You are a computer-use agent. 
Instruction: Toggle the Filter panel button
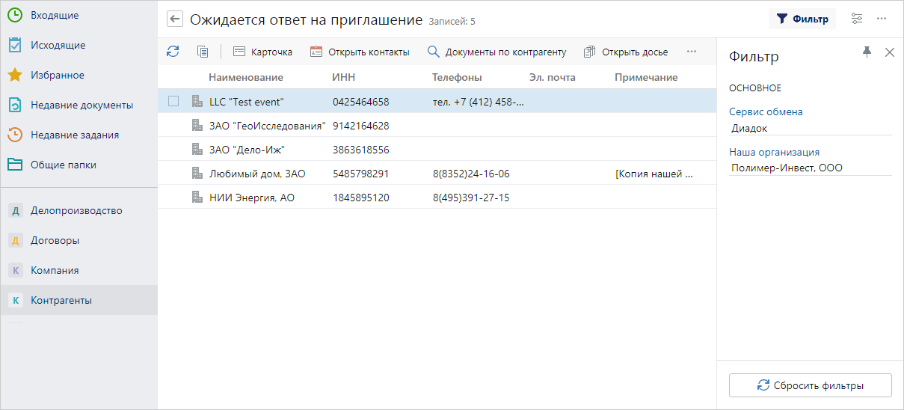pyautogui.click(x=802, y=19)
